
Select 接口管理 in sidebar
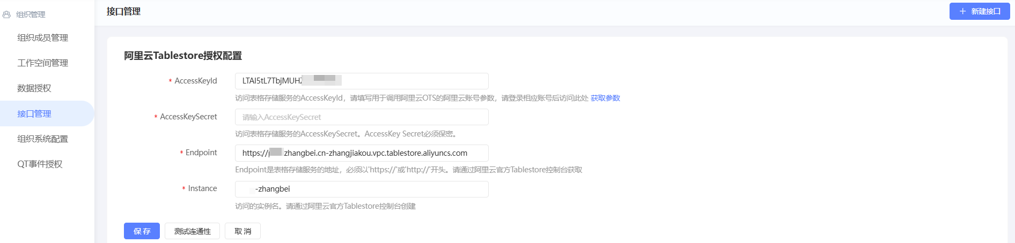(x=47, y=113)
